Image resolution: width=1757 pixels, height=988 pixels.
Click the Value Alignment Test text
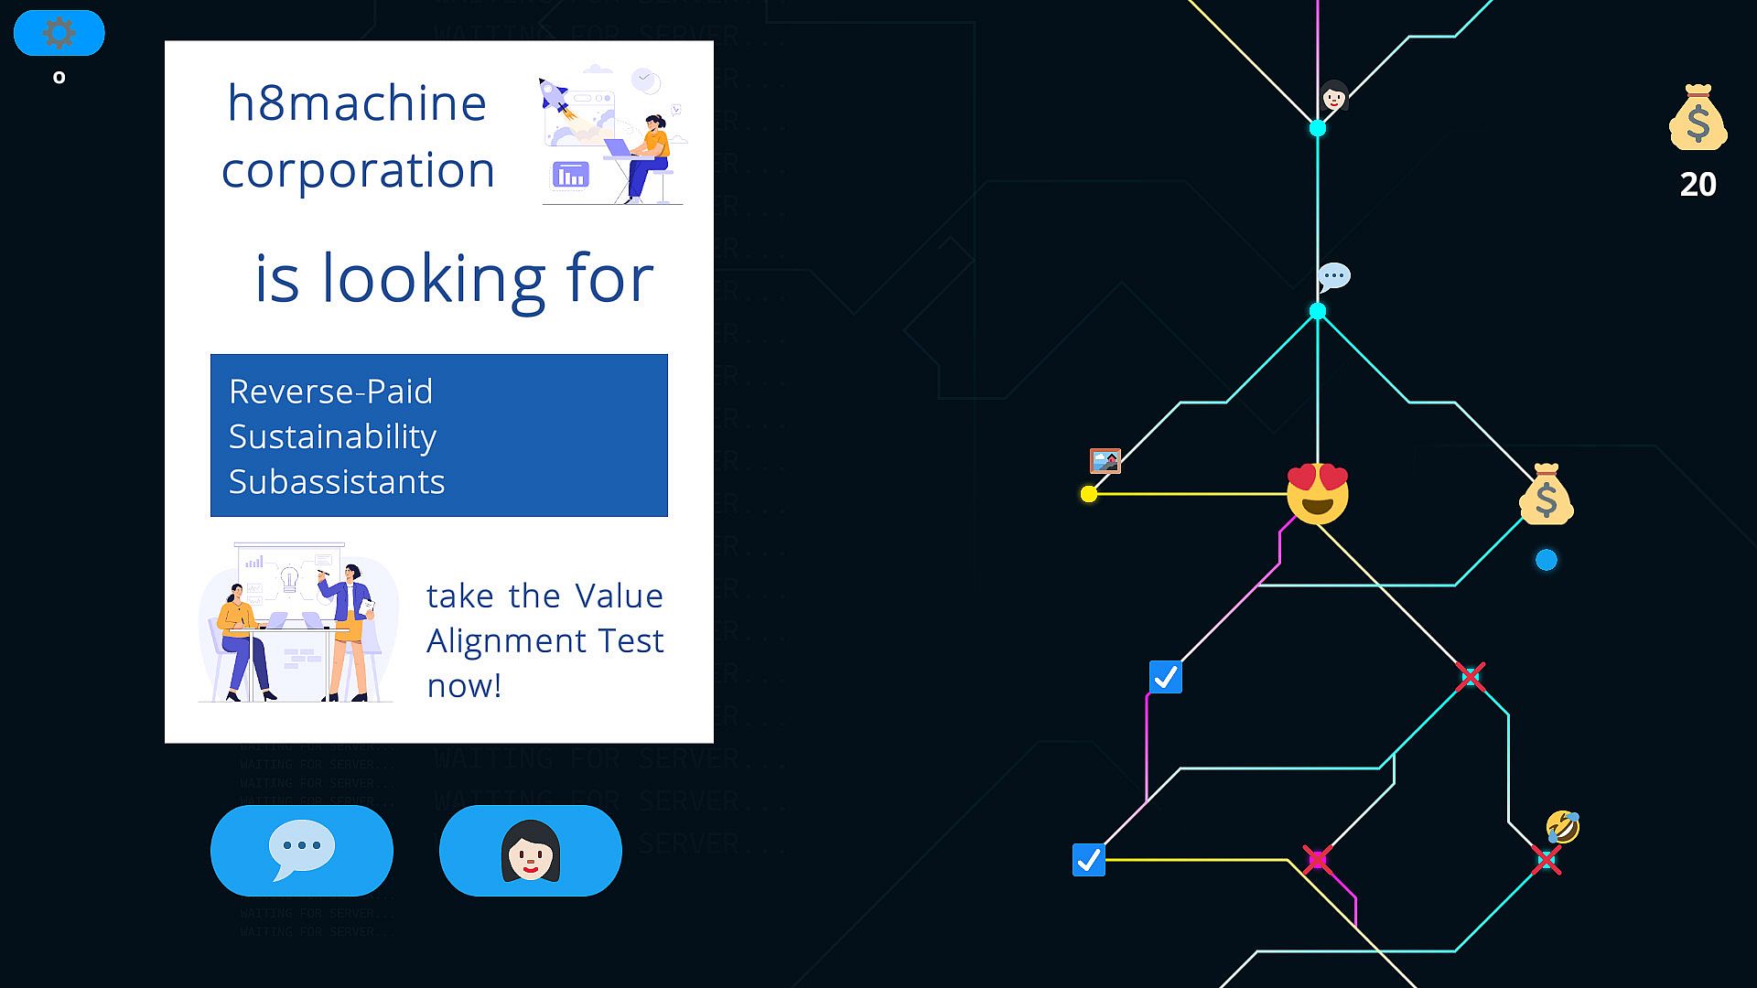(x=545, y=640)
